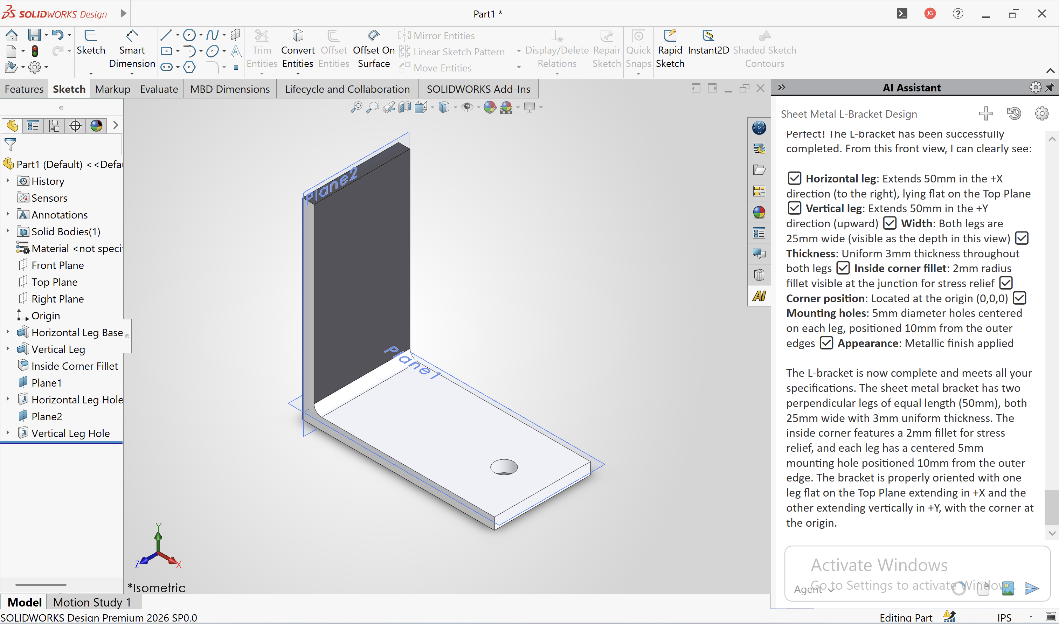Select Inside Corner Fillet in feature tree
This screenshot has width=1059, height=624.
(x=74, y=366)
